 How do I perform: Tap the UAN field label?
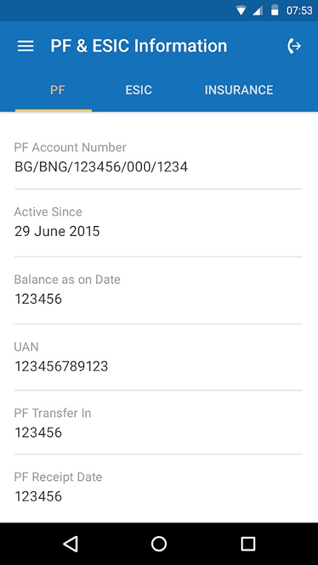(x=26, y=347)
